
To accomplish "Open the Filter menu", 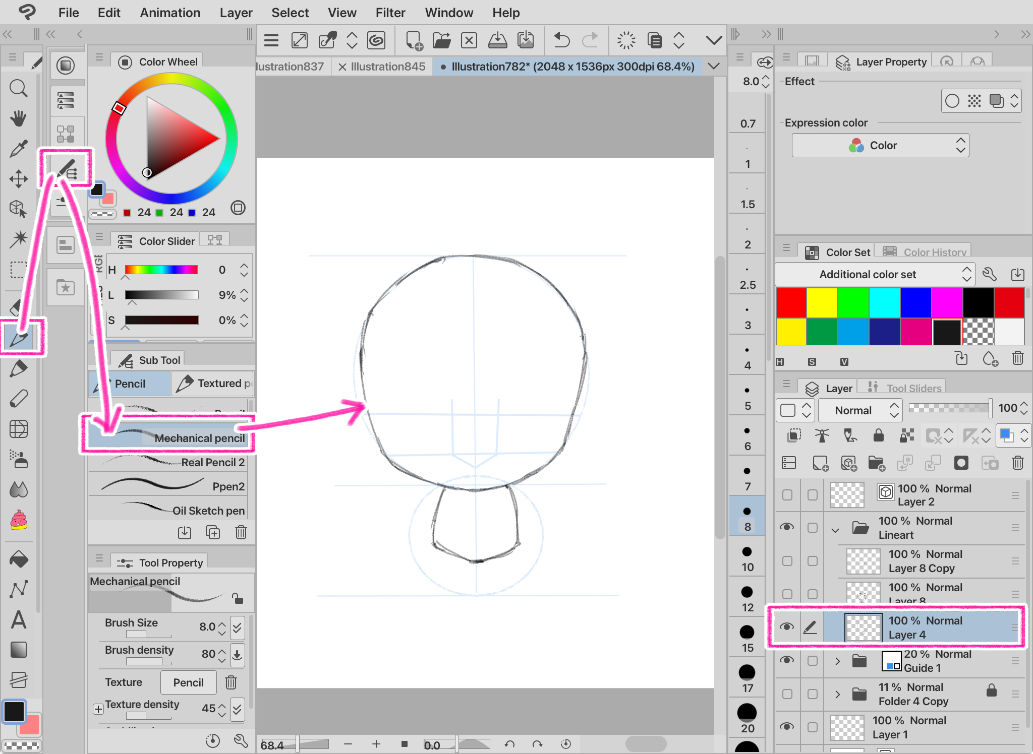I will point(390,13).
